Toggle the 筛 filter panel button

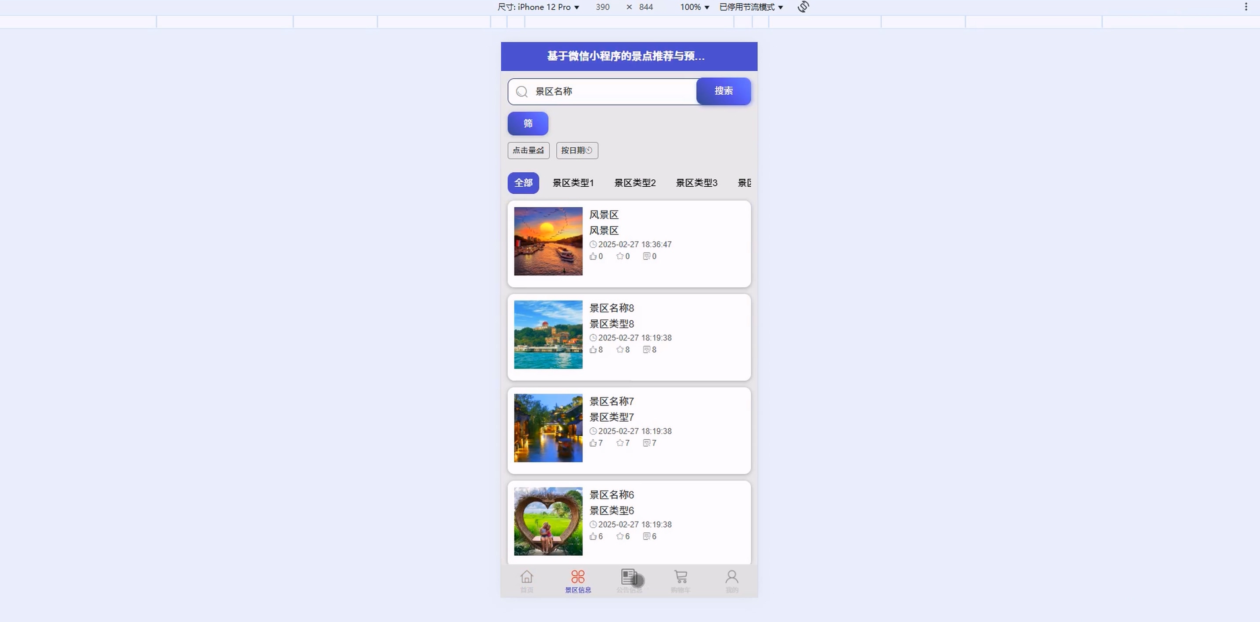tap(528, 124)
